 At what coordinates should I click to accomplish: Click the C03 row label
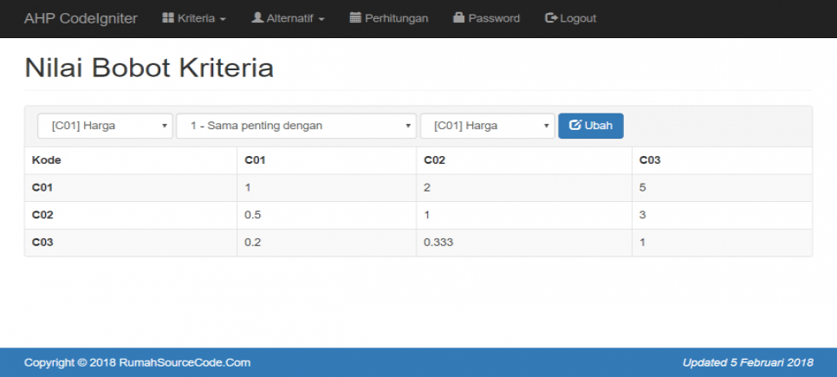[x=42, y=243]
